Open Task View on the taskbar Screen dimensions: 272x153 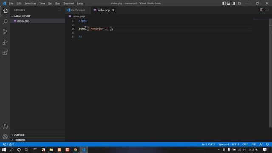(x=27, y=150)
